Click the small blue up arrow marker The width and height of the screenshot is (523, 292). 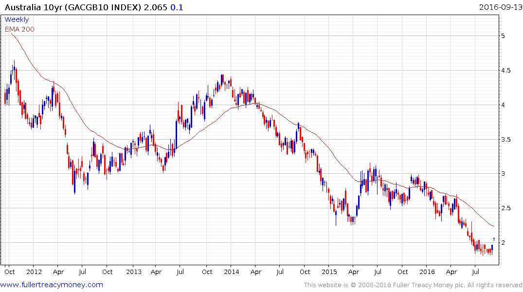click(494, 239)
